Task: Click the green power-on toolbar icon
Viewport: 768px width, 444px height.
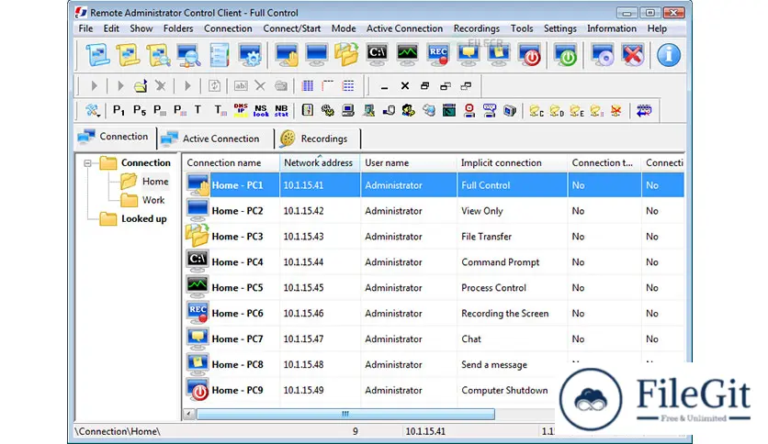Action: click(x=565, y=55)
